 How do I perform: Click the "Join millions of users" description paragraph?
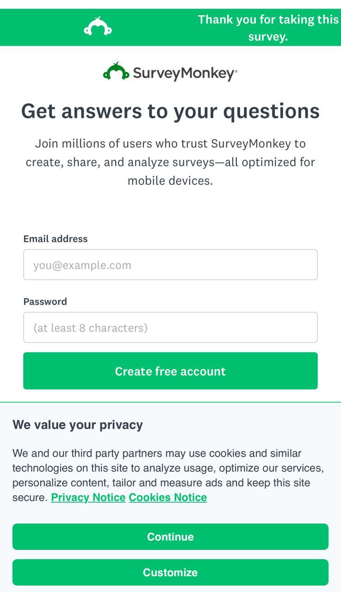(x=170, y=162)
